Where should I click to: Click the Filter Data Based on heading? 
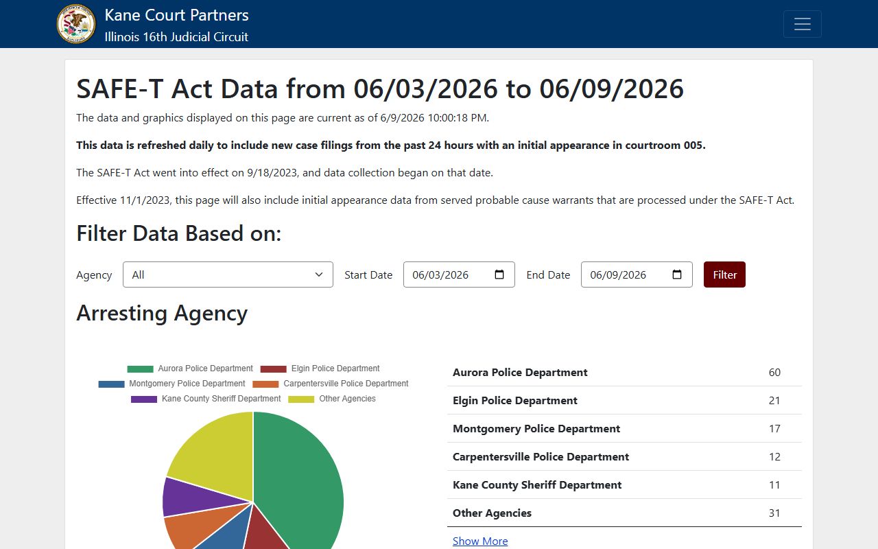tap(179, 233)
